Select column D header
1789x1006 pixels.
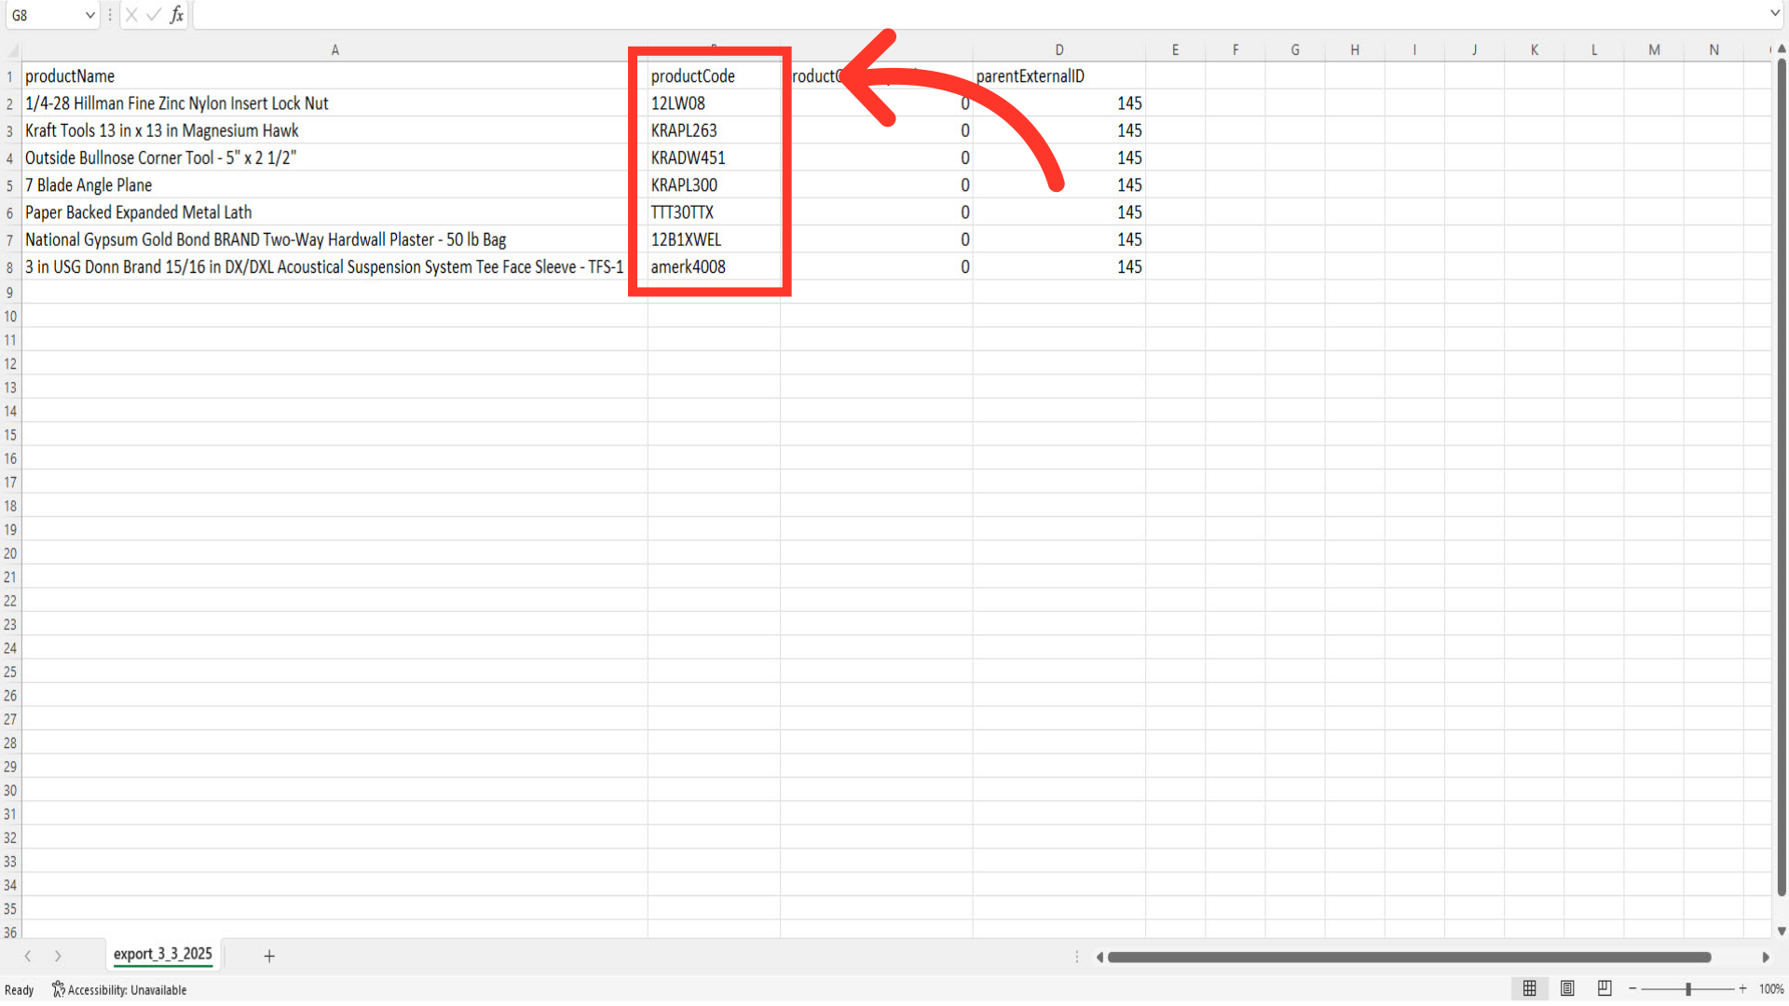click(1059, 49)
